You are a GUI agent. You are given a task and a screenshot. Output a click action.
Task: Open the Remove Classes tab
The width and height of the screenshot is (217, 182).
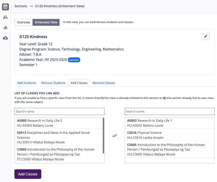coord(104,83)
